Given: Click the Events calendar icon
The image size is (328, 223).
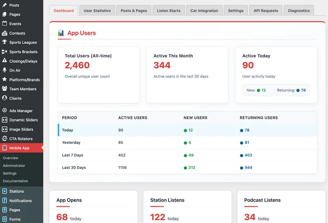Looking at the screenshot, I should coord(5,23).
